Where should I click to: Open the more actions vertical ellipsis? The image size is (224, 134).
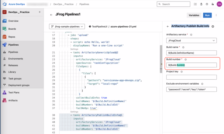coord(216,15)
